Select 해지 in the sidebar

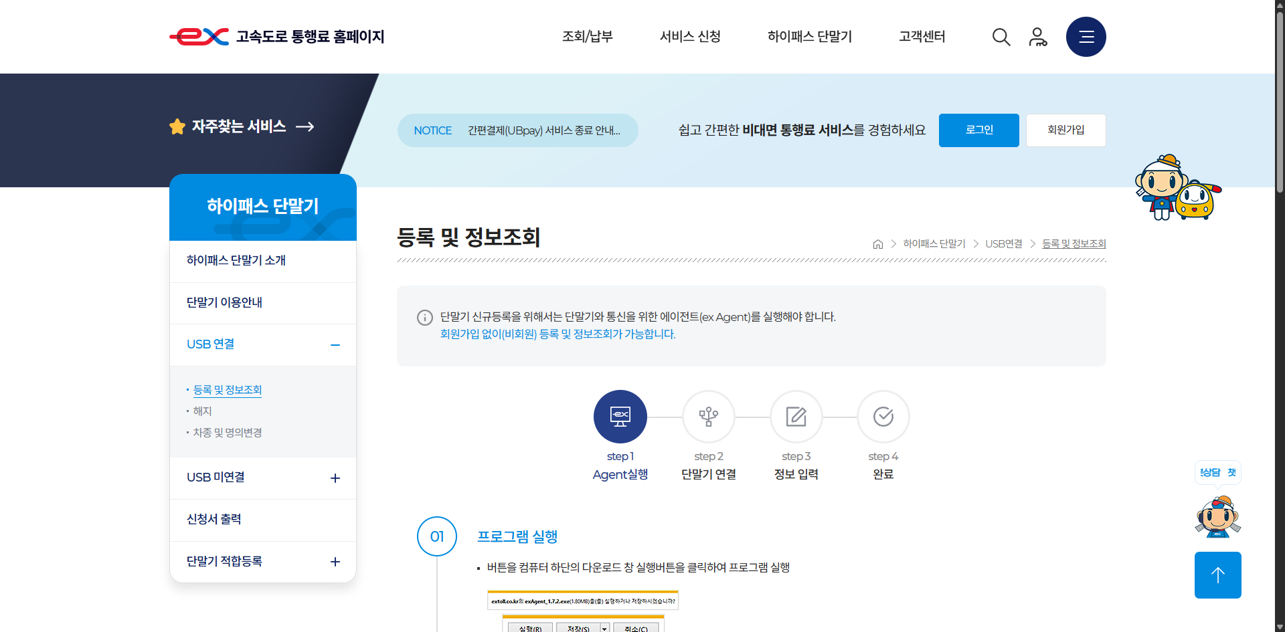(201, 411)
